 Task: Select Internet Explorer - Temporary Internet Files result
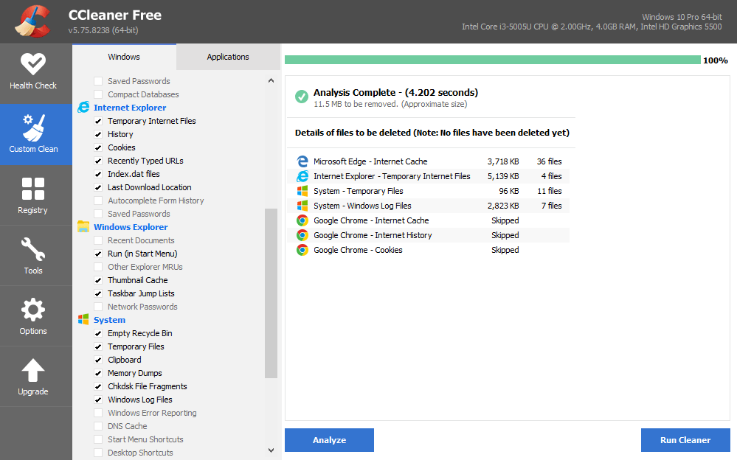click(428, 176)
